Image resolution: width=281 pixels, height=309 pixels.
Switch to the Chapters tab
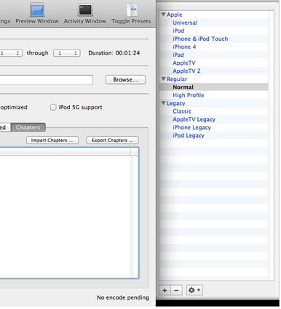pyautogui.click(x=28, y=128)
